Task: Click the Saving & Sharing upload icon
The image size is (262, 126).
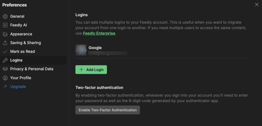Action: [5, 43]
